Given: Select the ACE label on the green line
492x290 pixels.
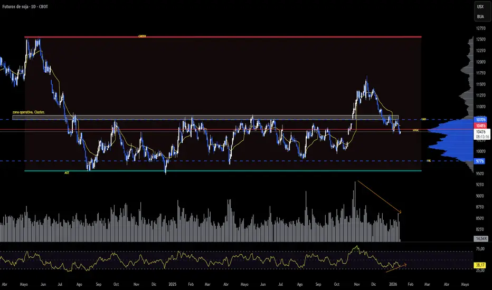Looking at the screenshot, I should (67, 173).
